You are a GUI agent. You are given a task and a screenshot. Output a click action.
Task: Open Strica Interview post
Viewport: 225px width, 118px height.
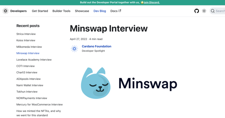pyautogui.click(x=26, y=34)
